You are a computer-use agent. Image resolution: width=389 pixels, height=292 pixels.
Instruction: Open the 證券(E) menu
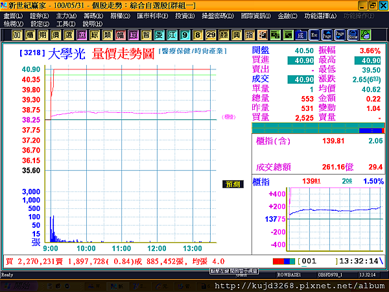(39, 16)
